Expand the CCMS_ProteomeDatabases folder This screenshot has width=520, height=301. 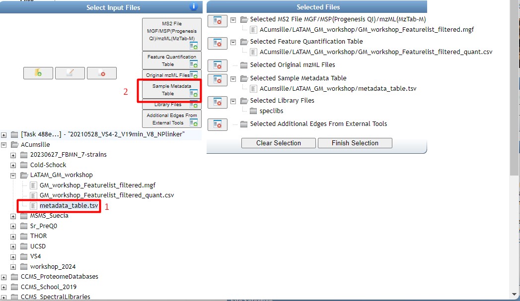click(x=4, y=277)
